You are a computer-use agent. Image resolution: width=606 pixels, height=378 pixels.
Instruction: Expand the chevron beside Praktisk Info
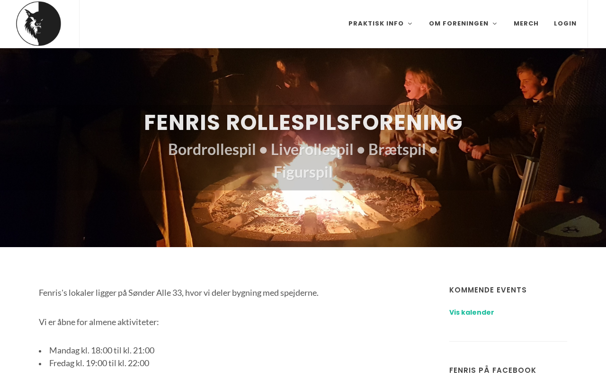[x=410, y=24]
